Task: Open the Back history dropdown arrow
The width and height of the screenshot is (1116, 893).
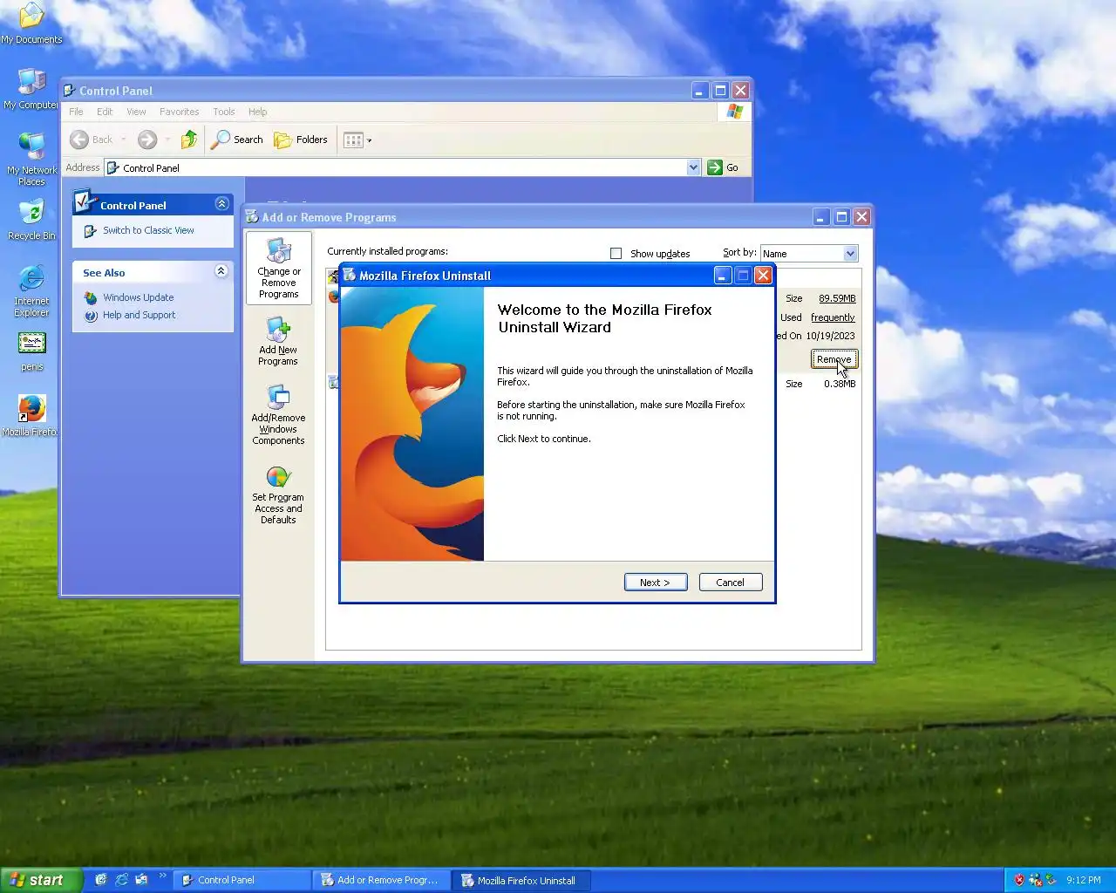Action: (124, 140)
